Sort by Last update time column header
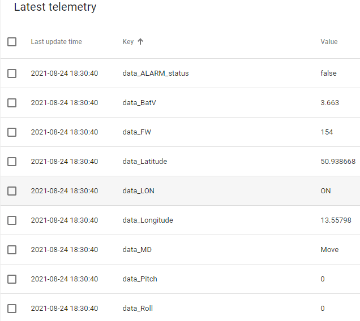 [x=56, y=42]
